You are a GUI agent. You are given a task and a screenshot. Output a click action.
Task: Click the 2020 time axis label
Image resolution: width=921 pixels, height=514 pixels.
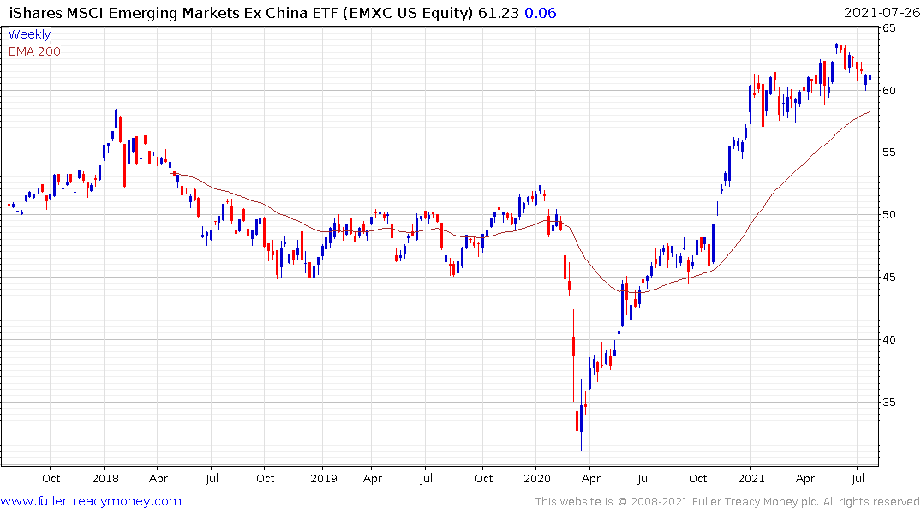click(x=537, y=478)
